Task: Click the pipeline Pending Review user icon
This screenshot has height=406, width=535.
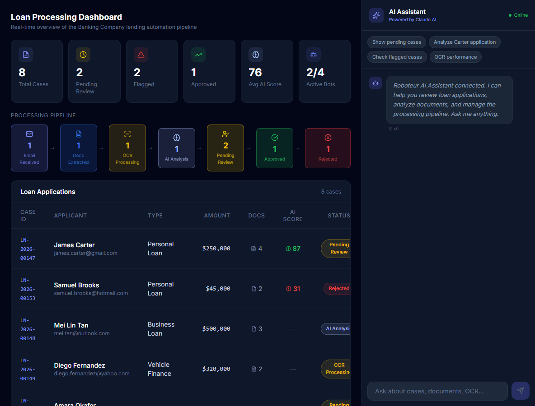Action: [x=225, y=134]
